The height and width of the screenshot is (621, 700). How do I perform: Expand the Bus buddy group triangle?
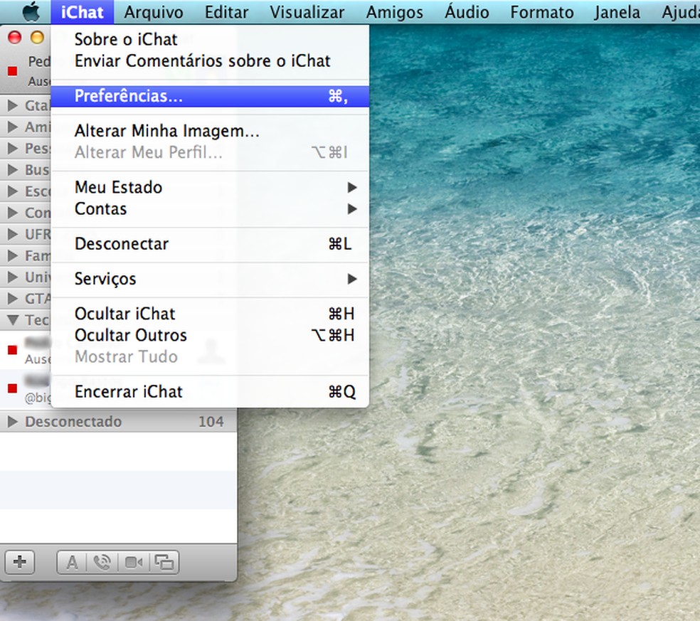tap(13, 169)
